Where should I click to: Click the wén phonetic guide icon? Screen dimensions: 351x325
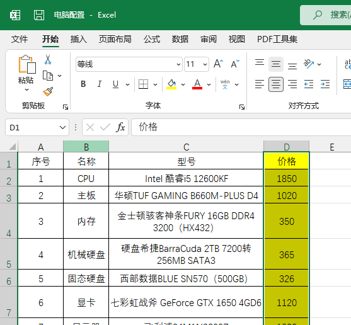pos(225,84)
